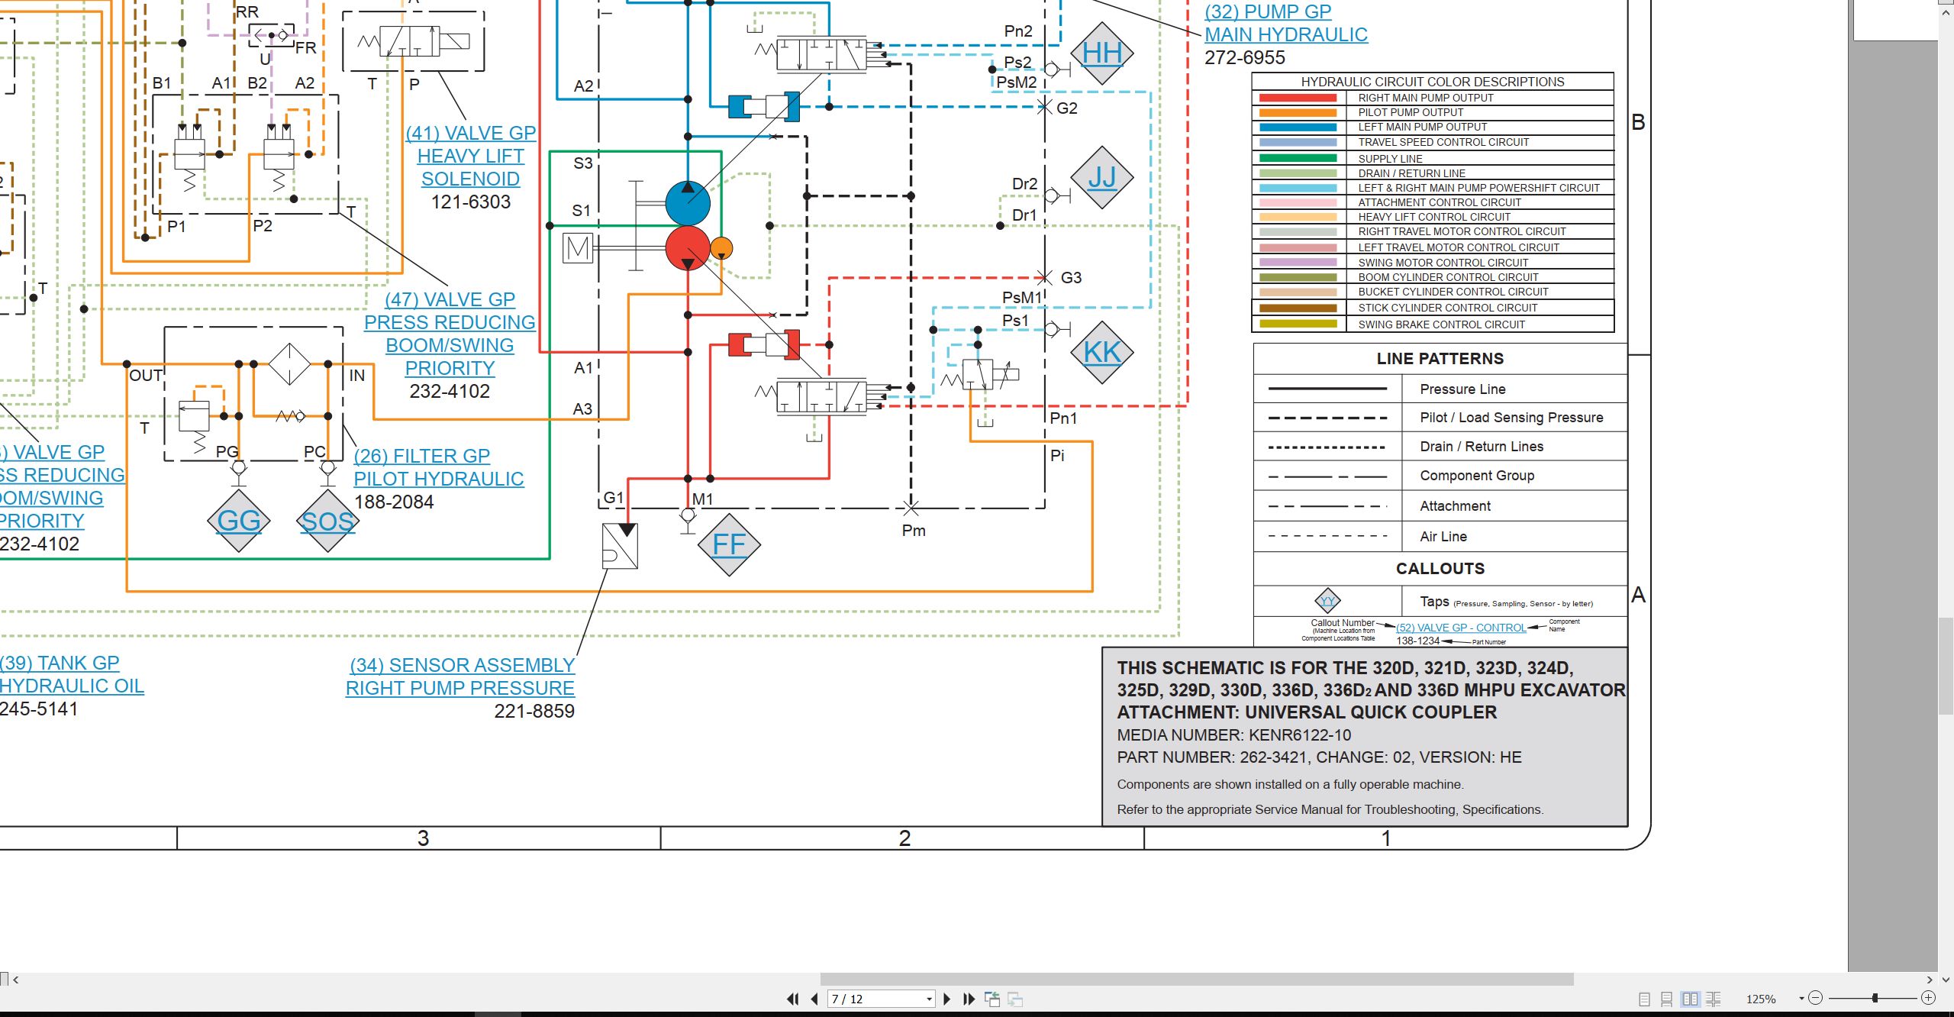Viewport: 1954px width, 1017px height.
Task: Click the Pilot / Load Sensing Pressure label
Action: (1511, 418)
